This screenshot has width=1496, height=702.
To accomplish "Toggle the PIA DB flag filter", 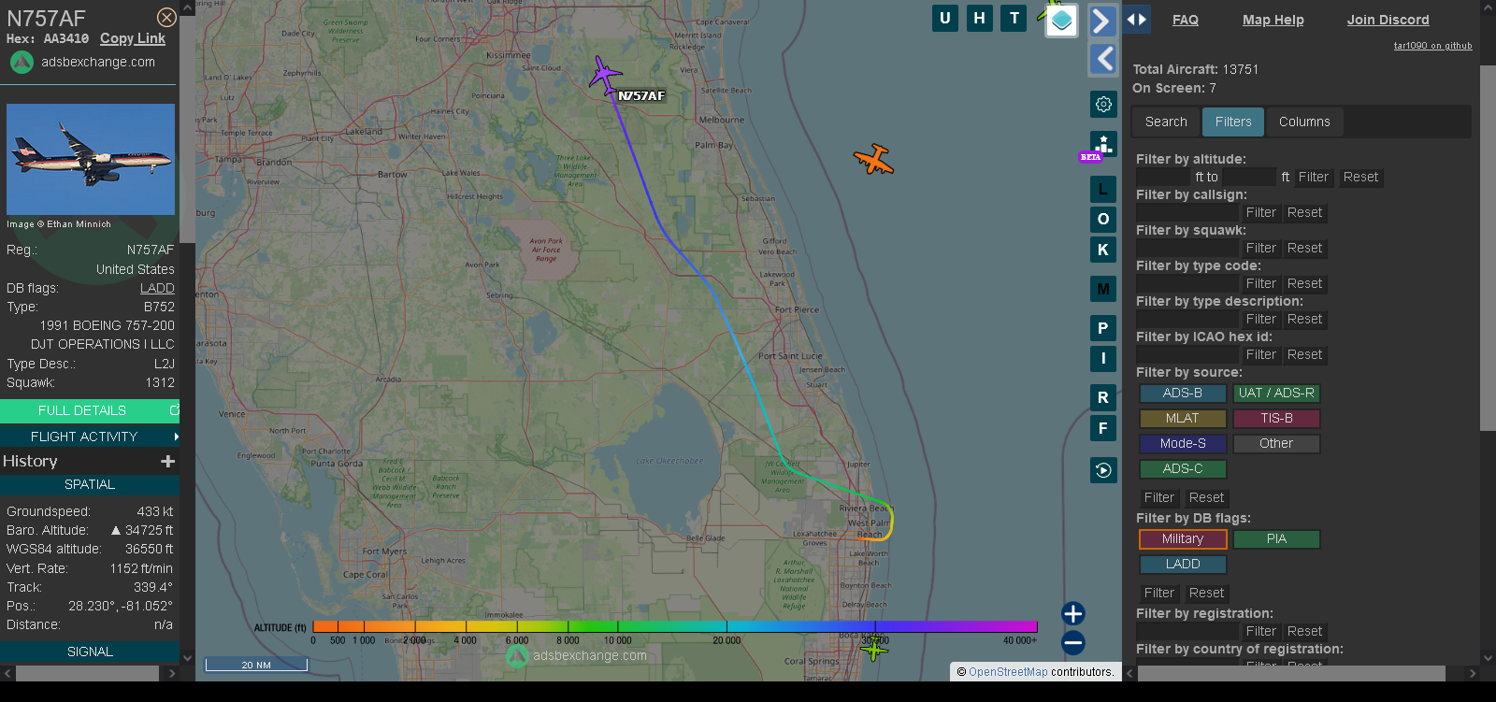I will click(x=1276, y=539).
